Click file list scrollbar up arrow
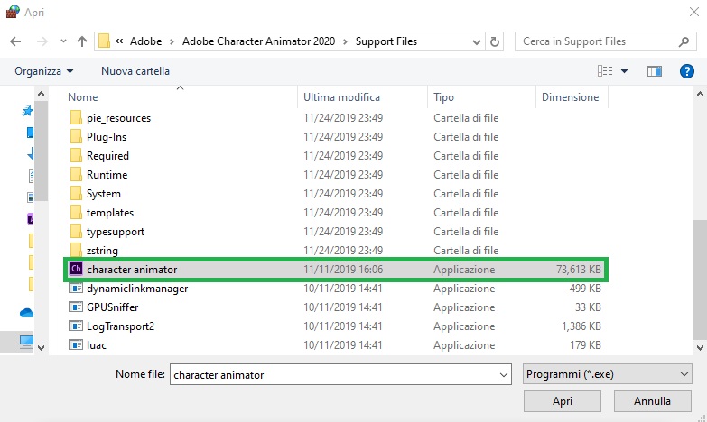 coord(700,95)
